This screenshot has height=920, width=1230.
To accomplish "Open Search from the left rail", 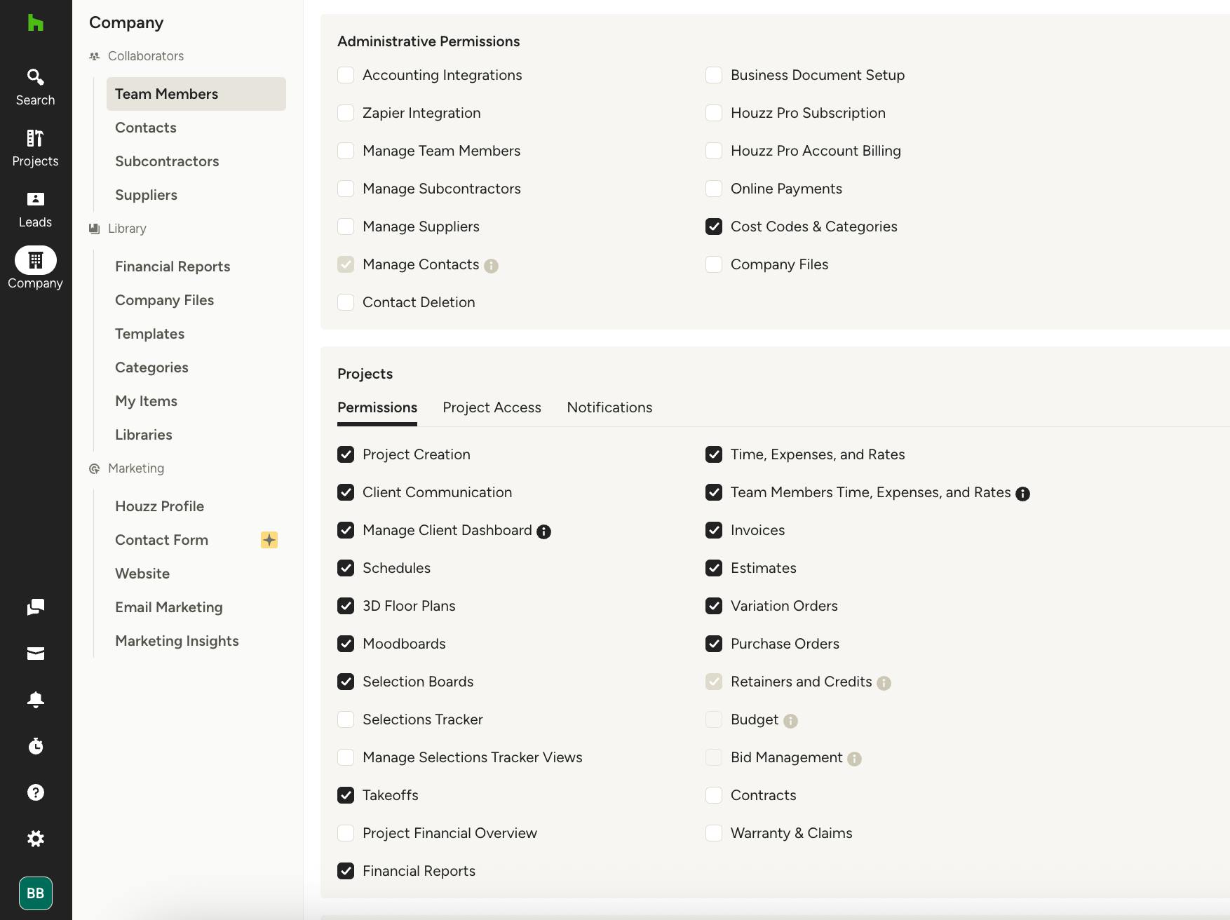I will click(35, 87).
